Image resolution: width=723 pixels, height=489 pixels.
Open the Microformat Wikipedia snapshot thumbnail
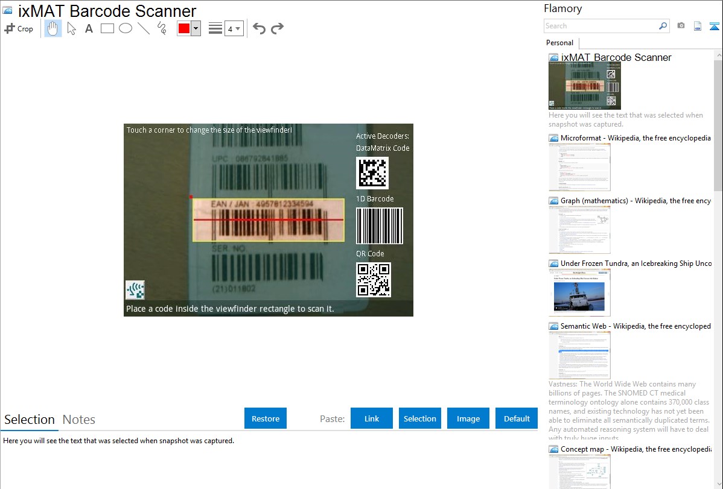tap(579, 167)
